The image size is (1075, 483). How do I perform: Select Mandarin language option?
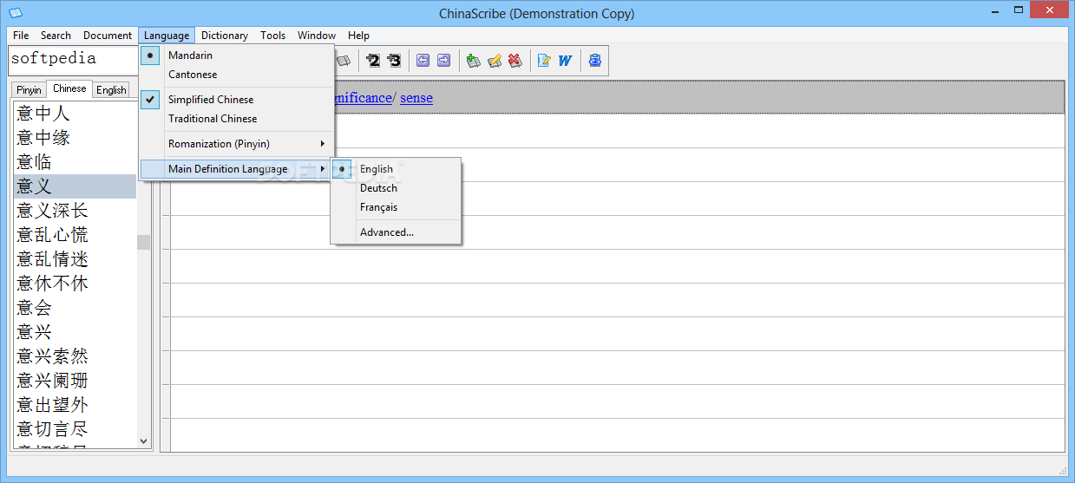click(237, 55)
